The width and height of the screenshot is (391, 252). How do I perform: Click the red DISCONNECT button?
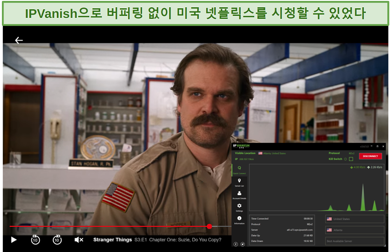pyautogui.click(x=370, y=156)
